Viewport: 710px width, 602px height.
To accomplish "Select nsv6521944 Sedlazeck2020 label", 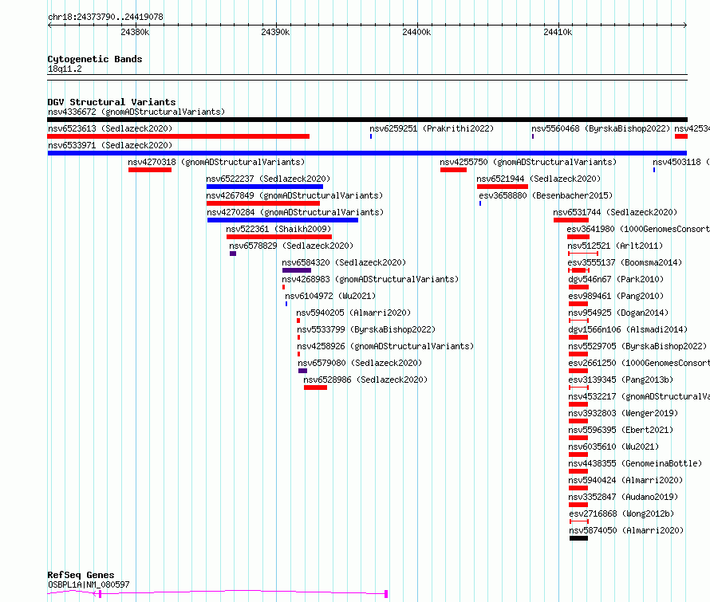I will click(x=538, y=179).
